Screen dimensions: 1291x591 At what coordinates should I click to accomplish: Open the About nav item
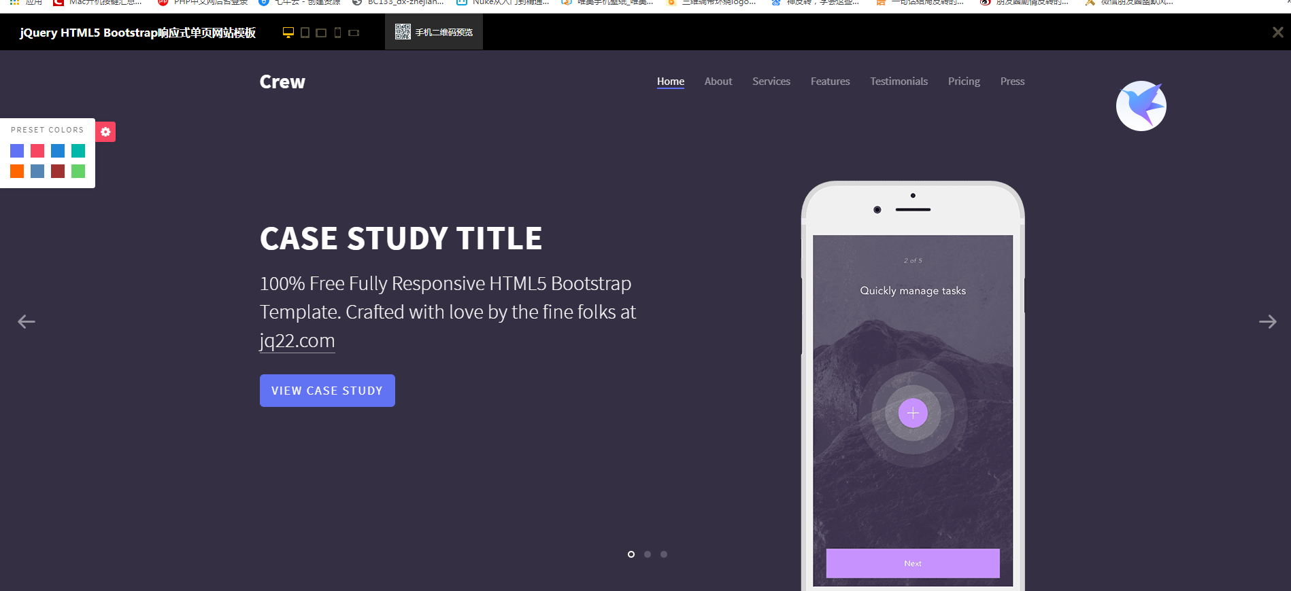click(718, 82)
